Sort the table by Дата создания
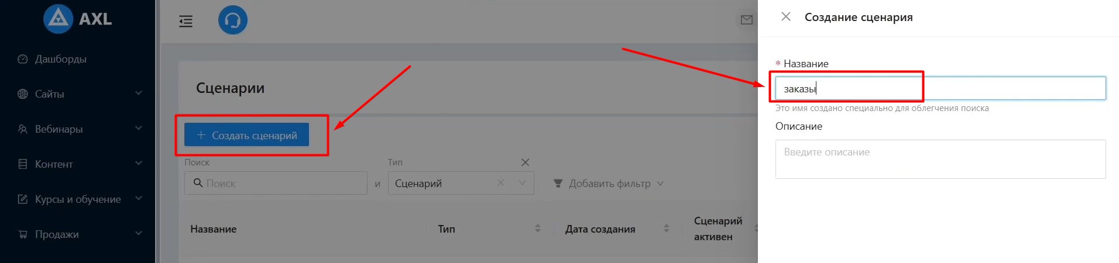Viewport: 1119px width, 263px height. (x=666, y=229)
